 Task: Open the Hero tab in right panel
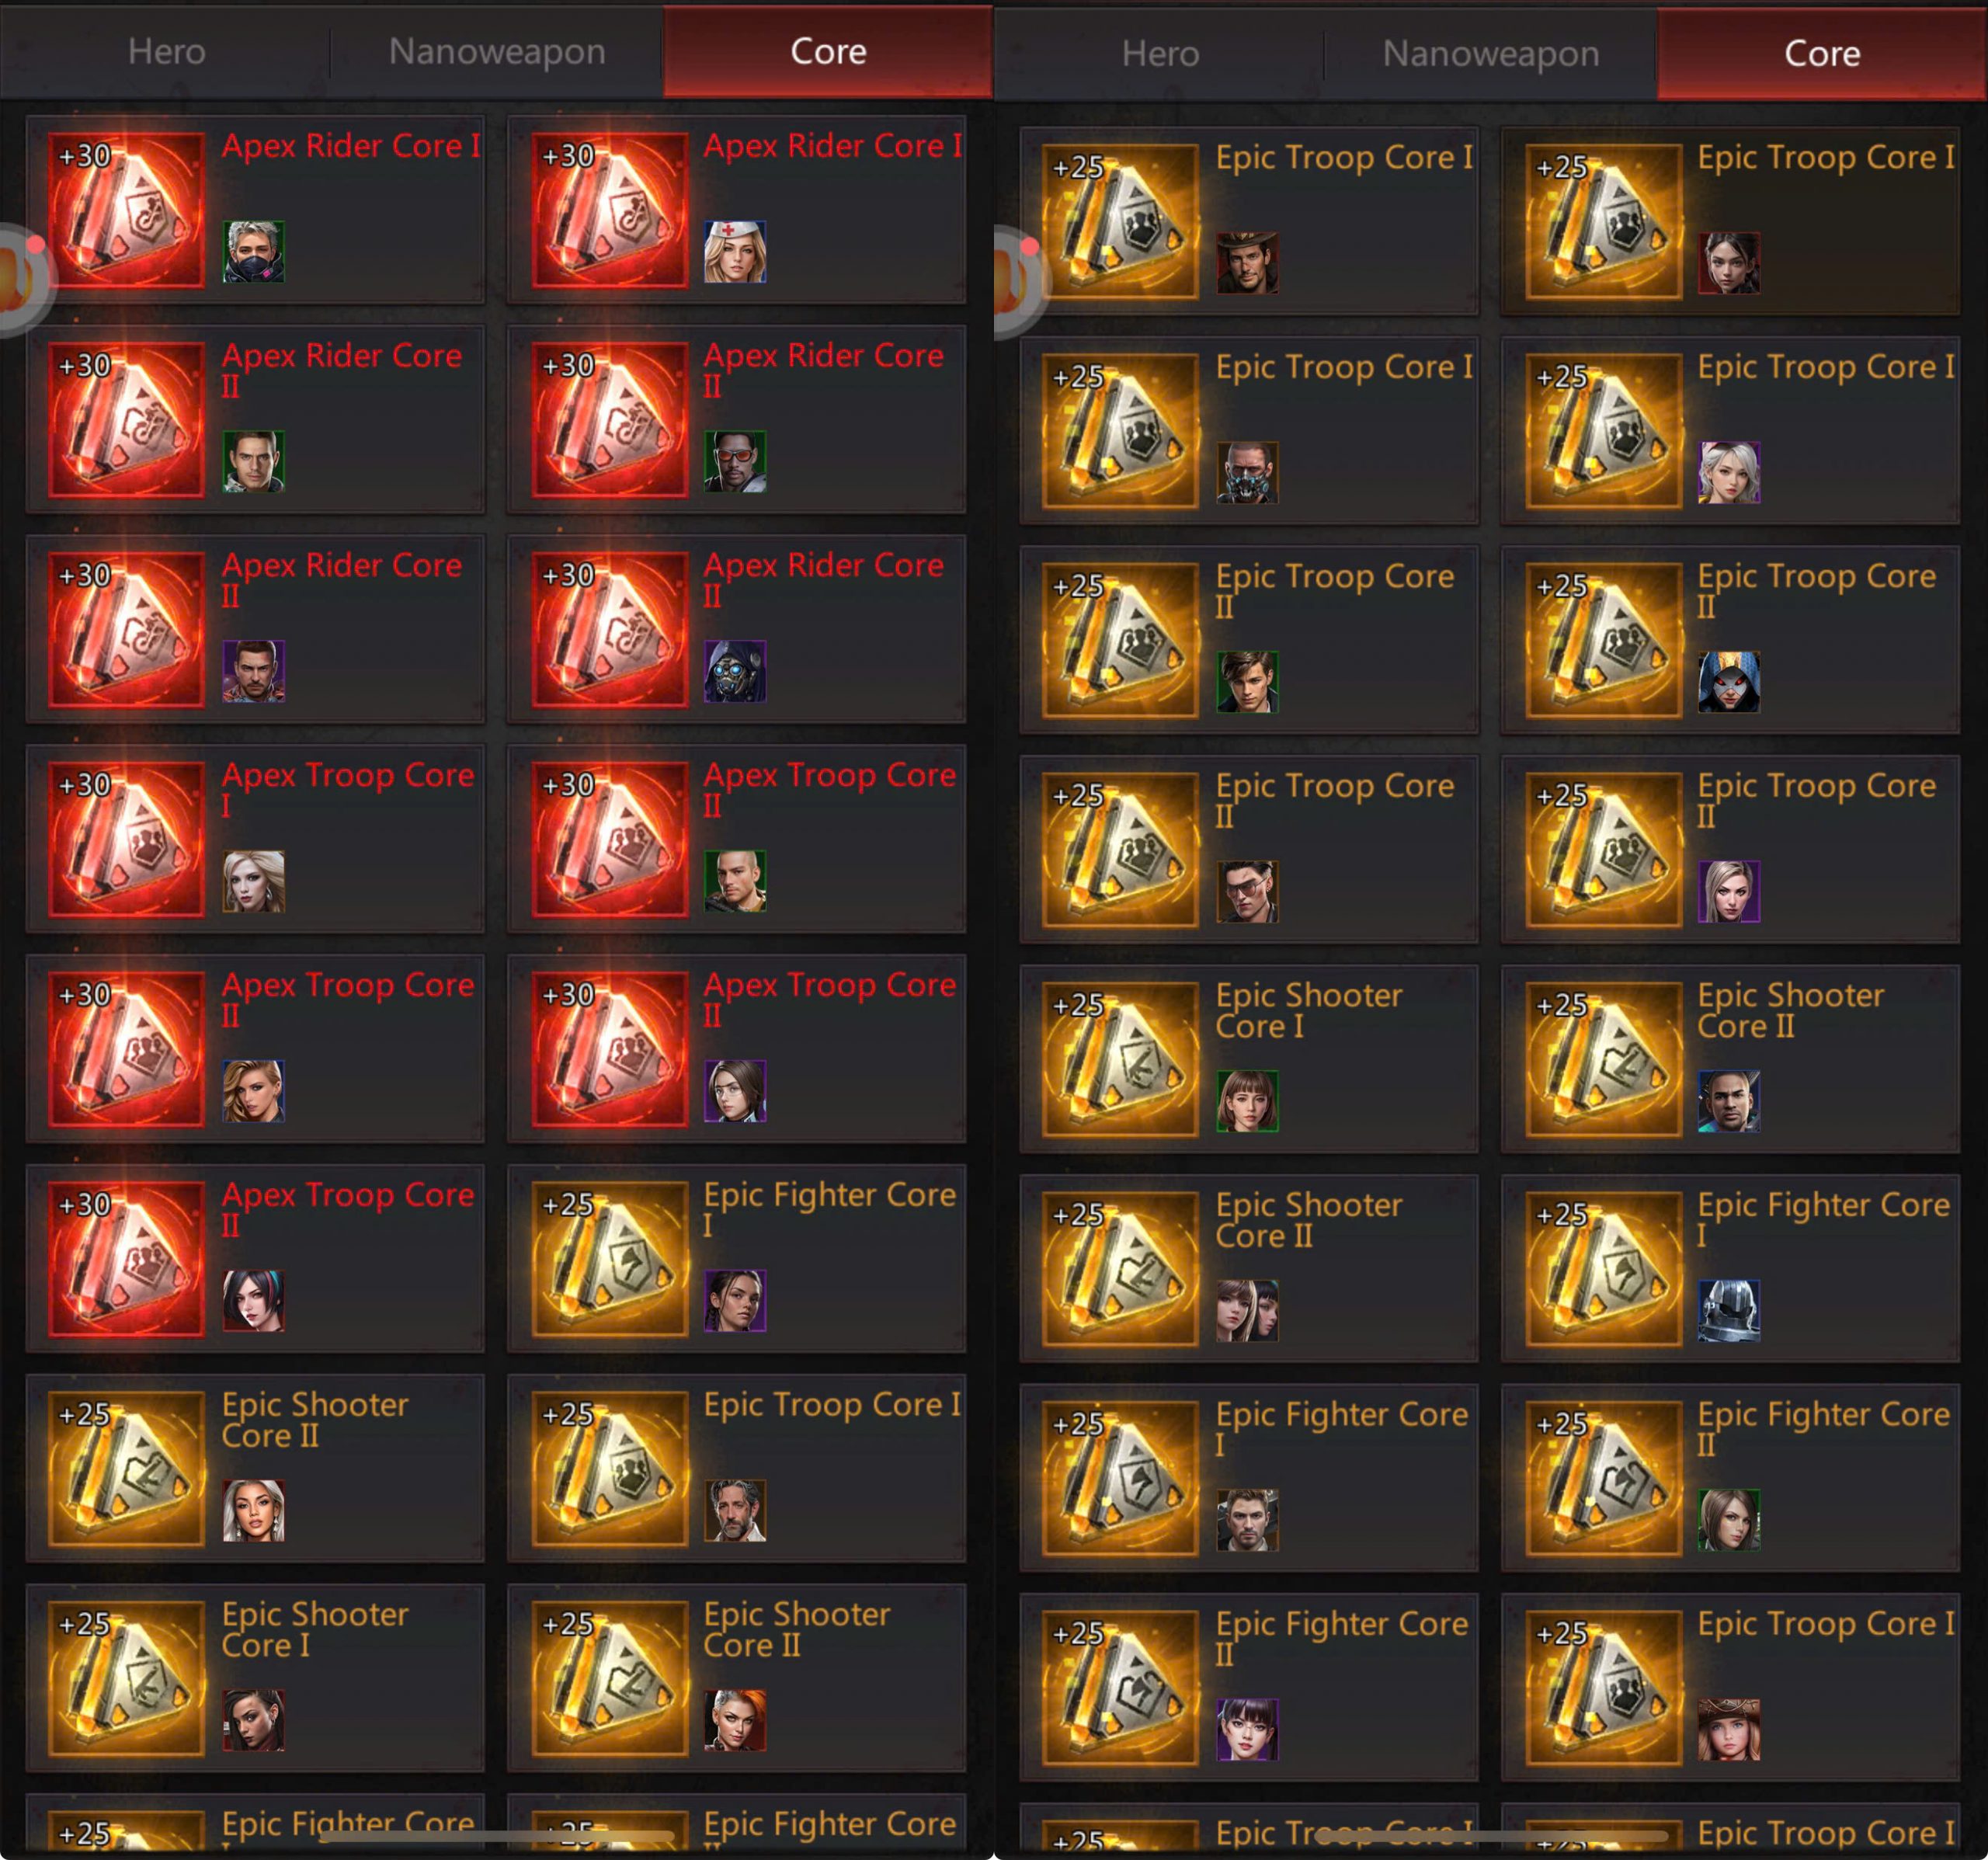(x=1160, y=54)
